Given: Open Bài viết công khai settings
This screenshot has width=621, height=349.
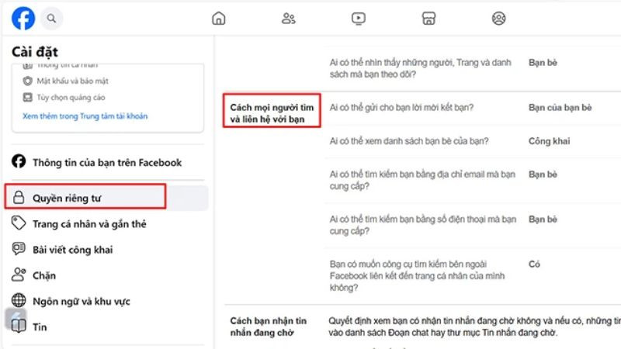Looking at the screenshot, I should tap(72, 250).
